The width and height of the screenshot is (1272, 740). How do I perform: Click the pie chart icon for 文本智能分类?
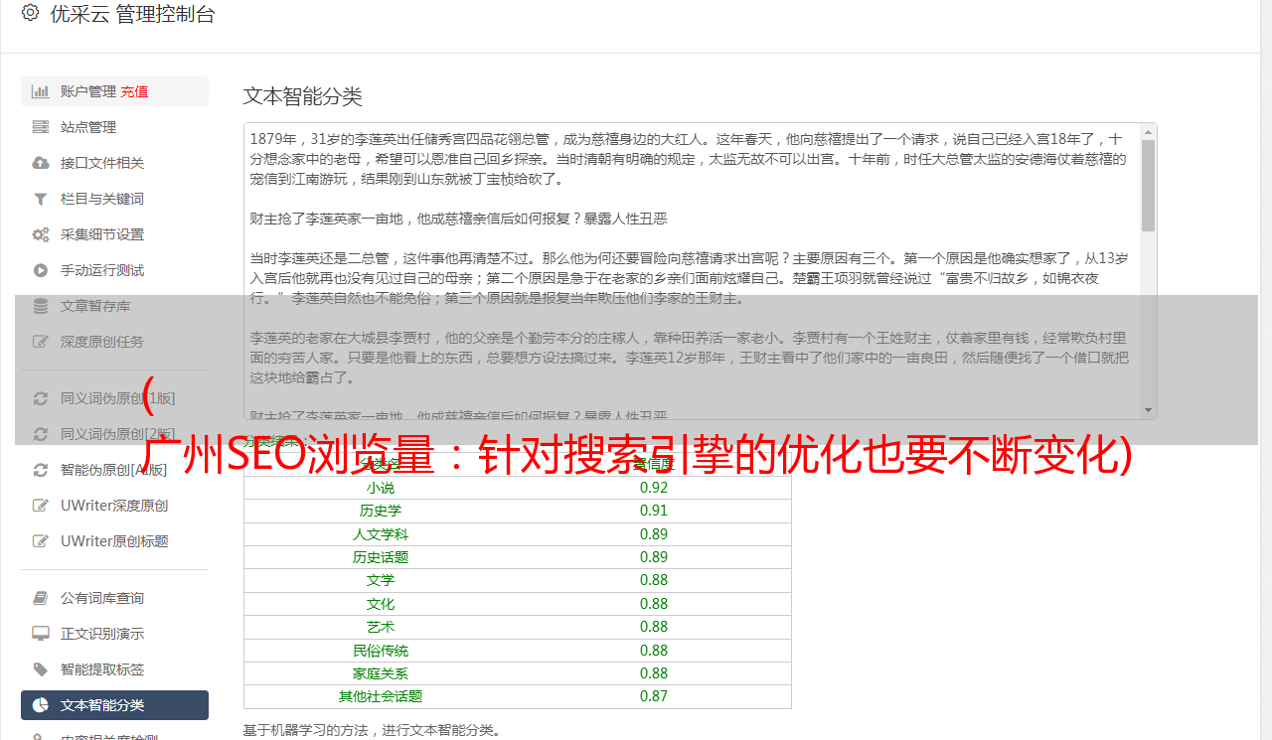41,705
